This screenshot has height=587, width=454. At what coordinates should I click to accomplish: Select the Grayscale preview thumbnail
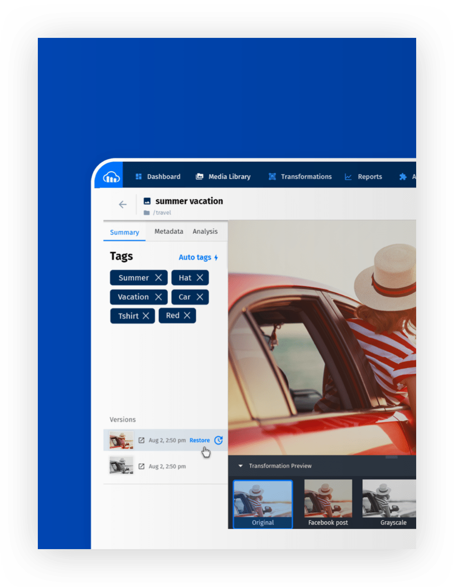(389, 503)
